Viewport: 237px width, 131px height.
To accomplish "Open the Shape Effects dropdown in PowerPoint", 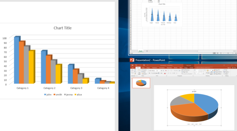I will click(x=218, y=74).
